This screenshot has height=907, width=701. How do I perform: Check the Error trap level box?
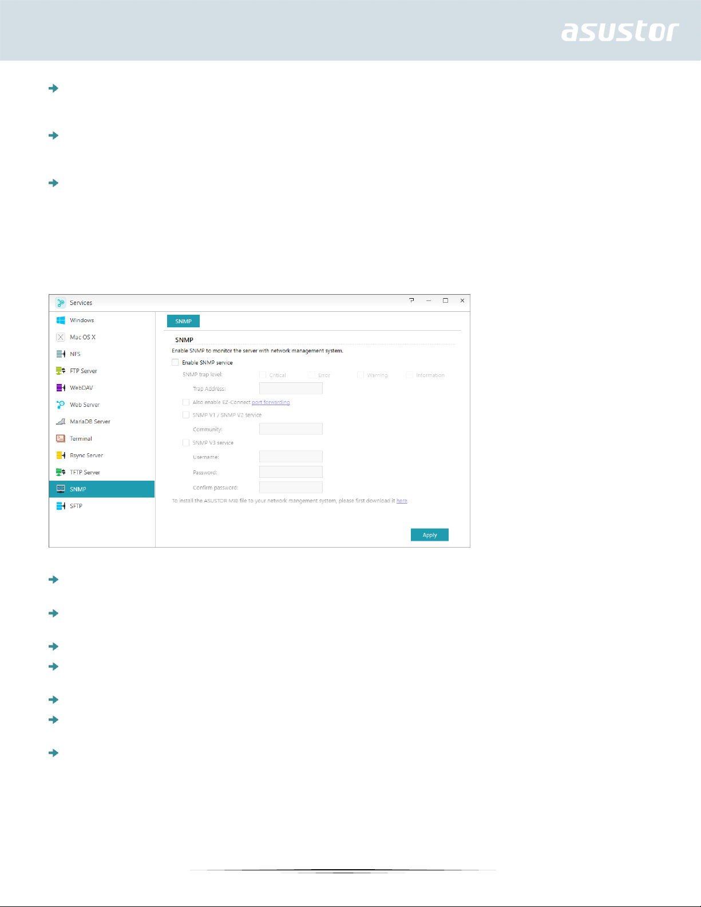point(311,375)
